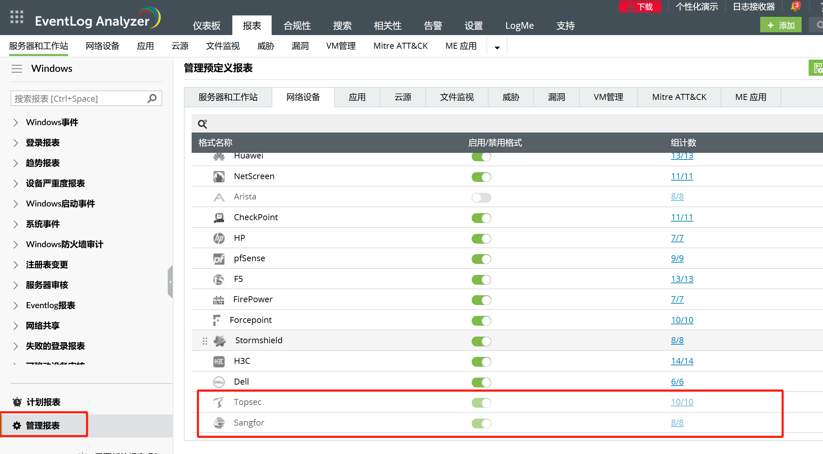Select the 云源 tab in predefined reports

tap(403, 97)
